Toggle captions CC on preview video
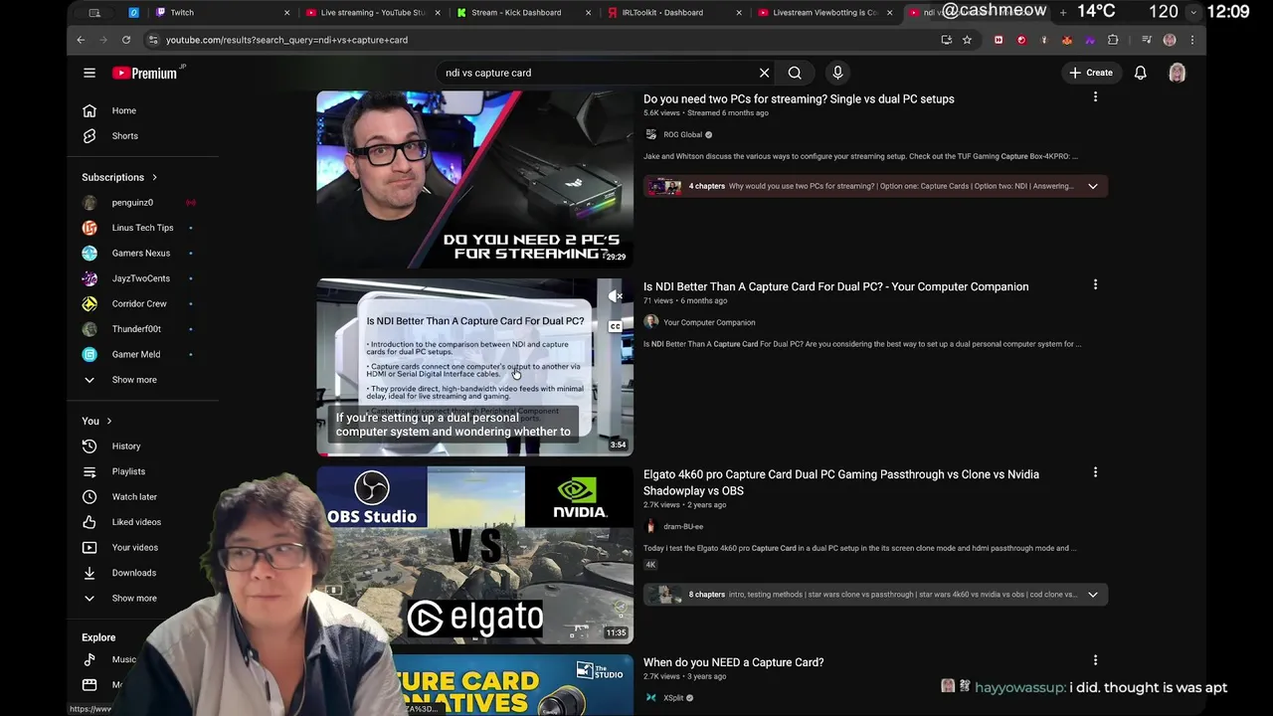This screenshot has height=716, width=1273. pyautogui.click(x=616, y=326)
